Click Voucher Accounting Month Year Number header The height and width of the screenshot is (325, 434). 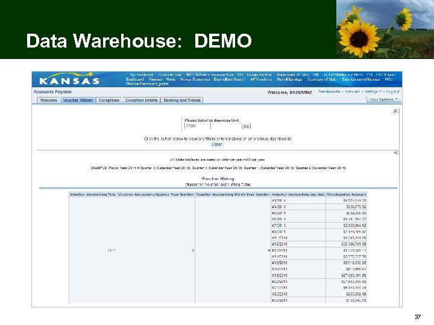tap(233, 194)
